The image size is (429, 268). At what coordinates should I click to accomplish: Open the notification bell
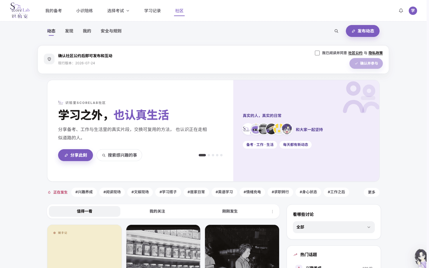tap(401, 11)
